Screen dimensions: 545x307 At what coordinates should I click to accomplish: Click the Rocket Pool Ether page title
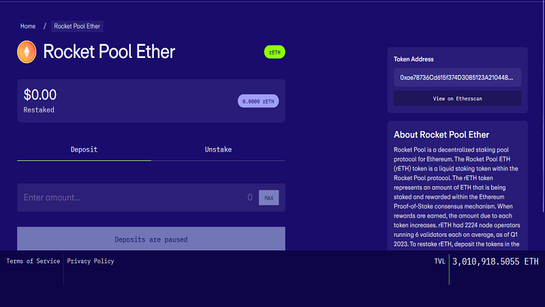[x=109, y=52]
